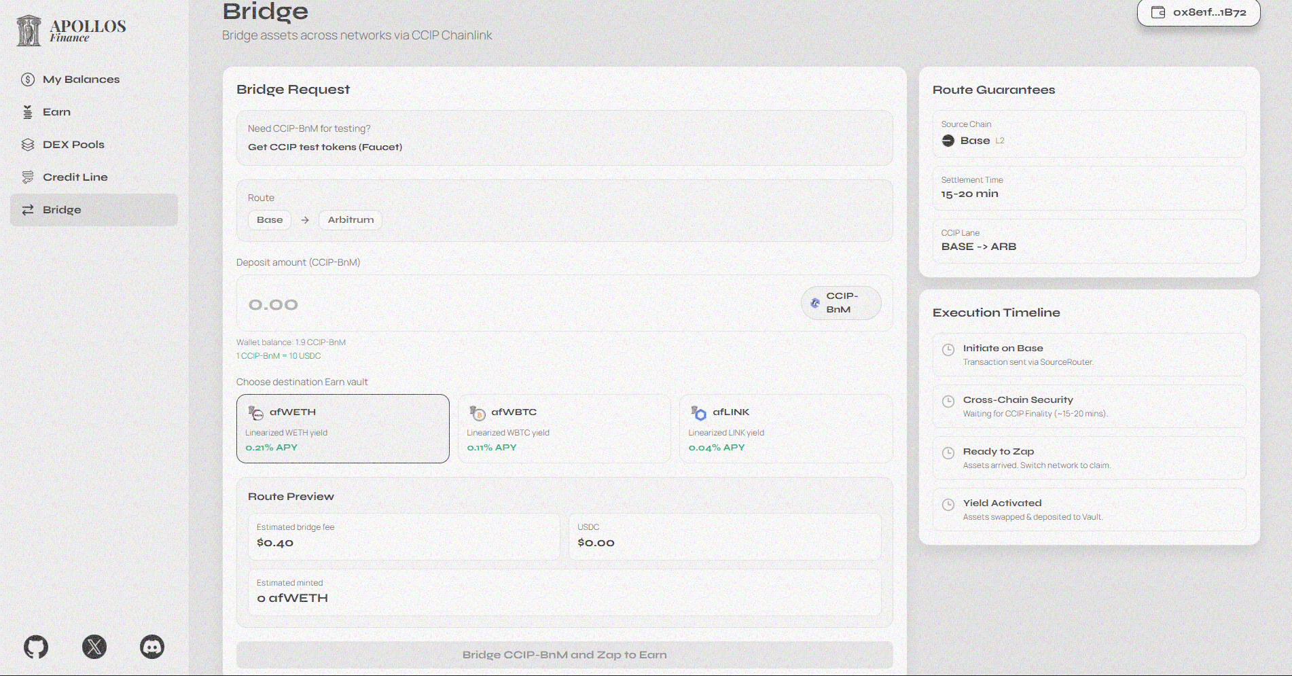
Task: Click the clock icon beside Initiate on Base
Action: click(948, 350)
